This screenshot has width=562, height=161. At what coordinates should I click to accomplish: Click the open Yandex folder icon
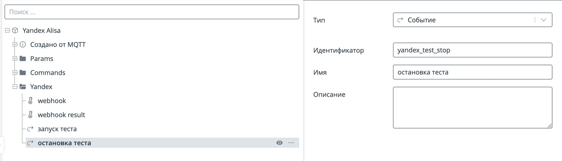click(x=23, y=87)
